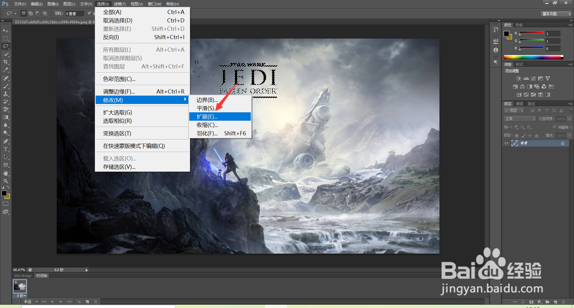Toggle Quick Mask mode in toolbox

click(x=6, y=204)
